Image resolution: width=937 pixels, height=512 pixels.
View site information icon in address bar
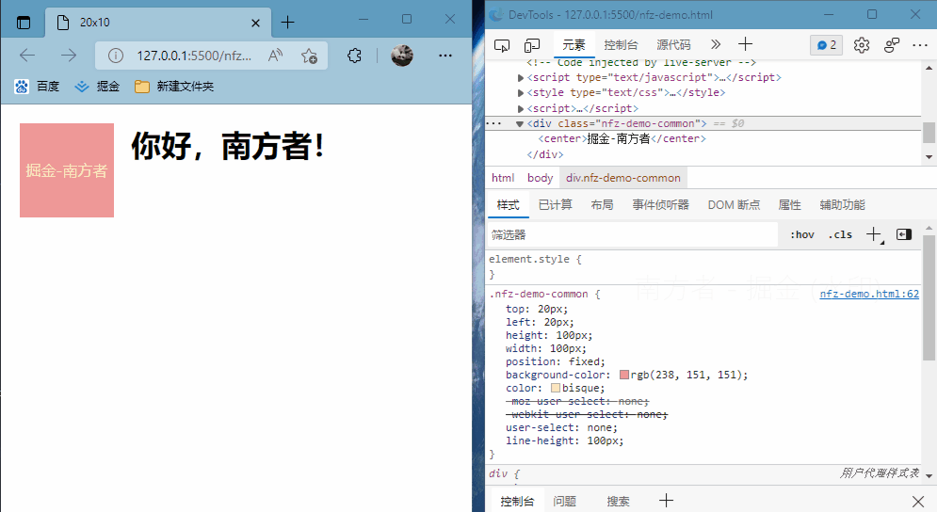click(x=115, y=56)
